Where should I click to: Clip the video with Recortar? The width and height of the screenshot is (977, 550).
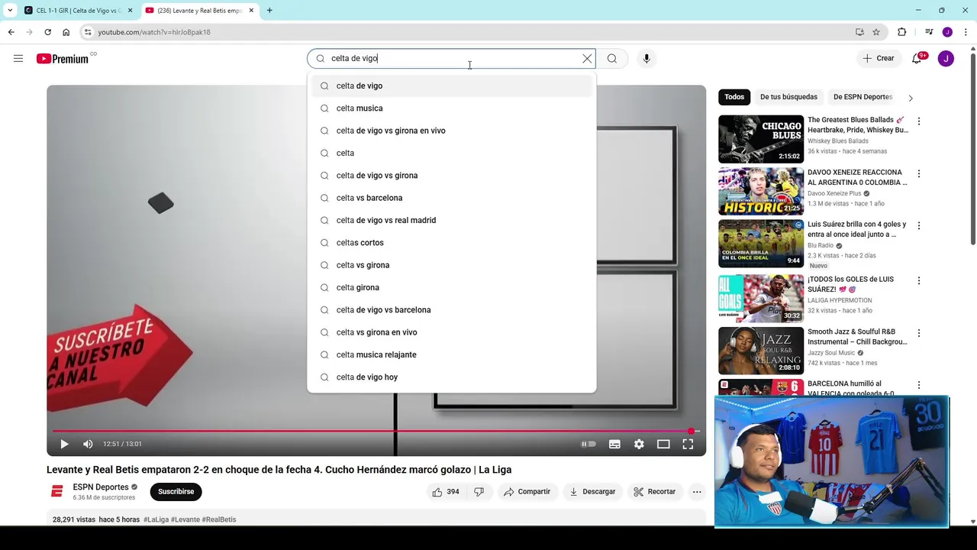click(x=655, y=492)
